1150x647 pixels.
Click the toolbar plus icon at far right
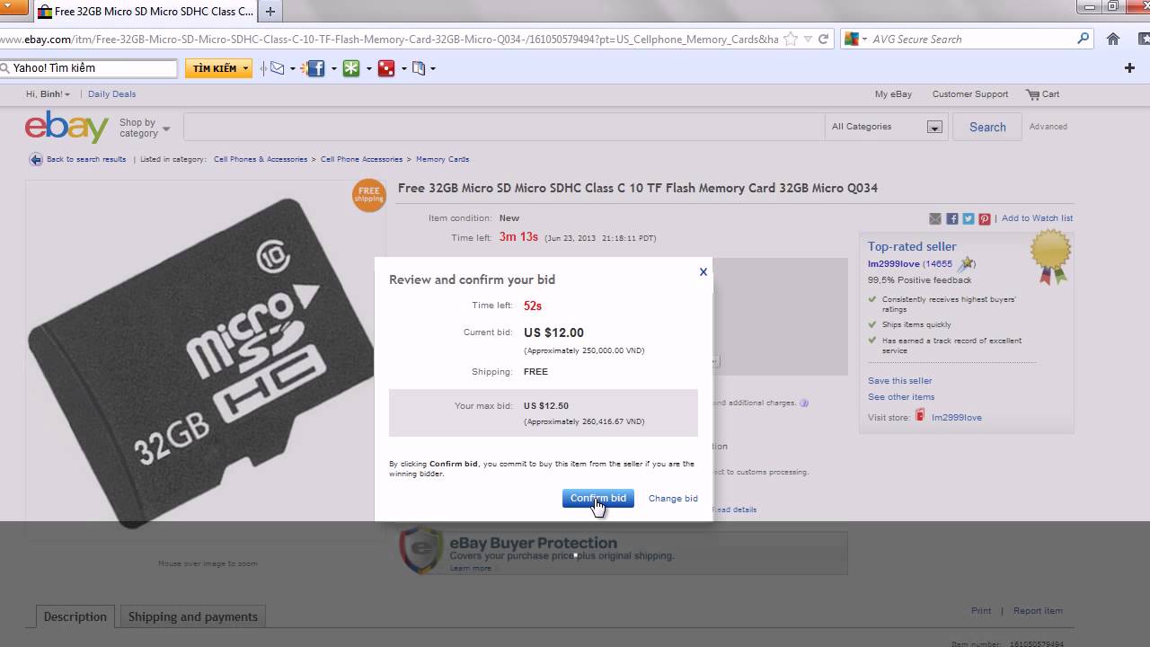1129,68
